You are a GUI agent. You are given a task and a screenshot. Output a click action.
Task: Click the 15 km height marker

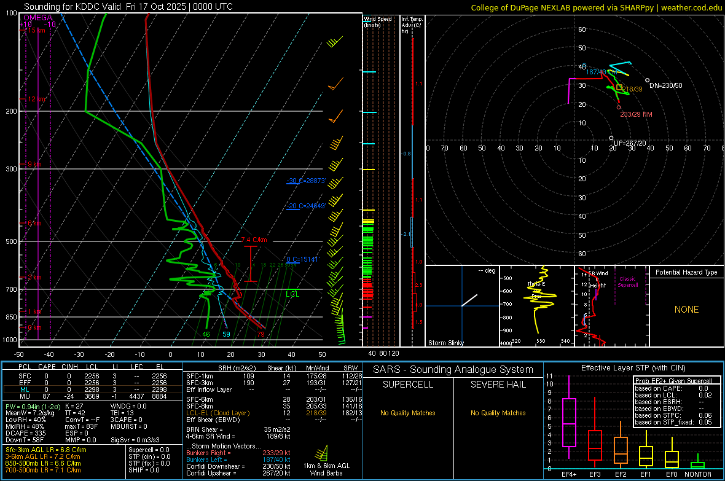click(36, 30)
